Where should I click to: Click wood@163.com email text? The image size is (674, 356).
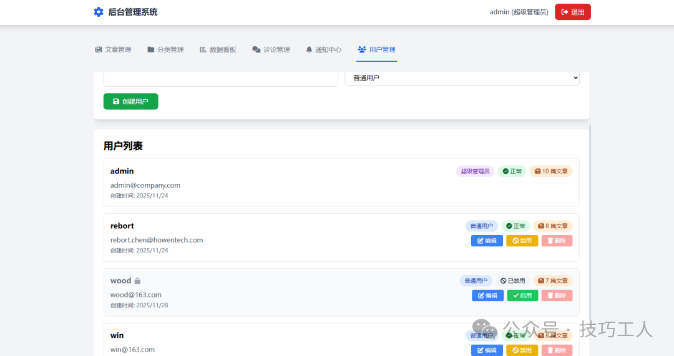pos(136,295)
